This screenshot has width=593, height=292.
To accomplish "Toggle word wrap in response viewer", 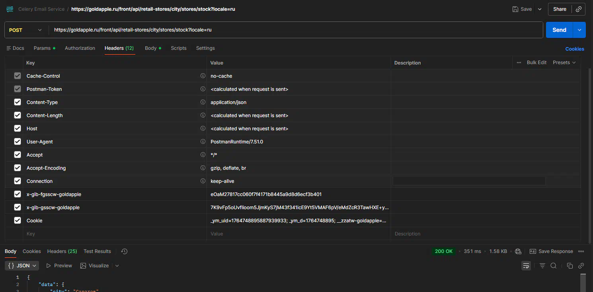I will pyautogui.click(x=526, y=266).
